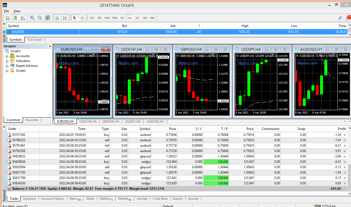Expand the Accounts tree node
Screen dimensions: 351x207
[7, 56]
